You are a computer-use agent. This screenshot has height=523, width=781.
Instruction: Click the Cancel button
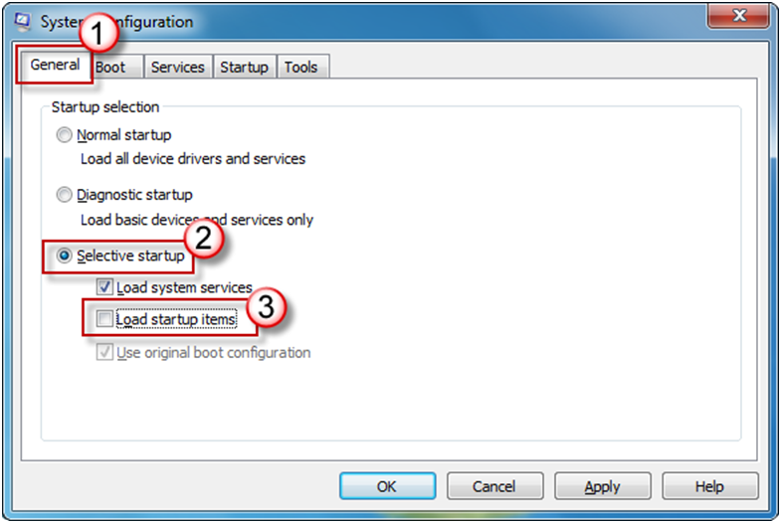(494, 486)
